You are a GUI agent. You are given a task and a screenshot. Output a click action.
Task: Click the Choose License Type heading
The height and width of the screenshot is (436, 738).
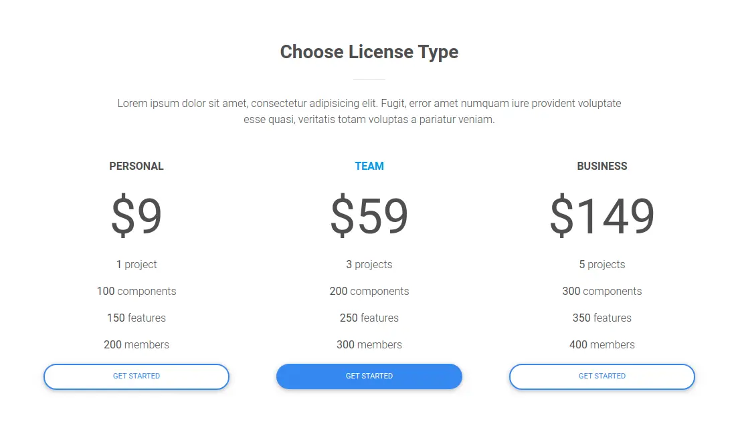369,52
